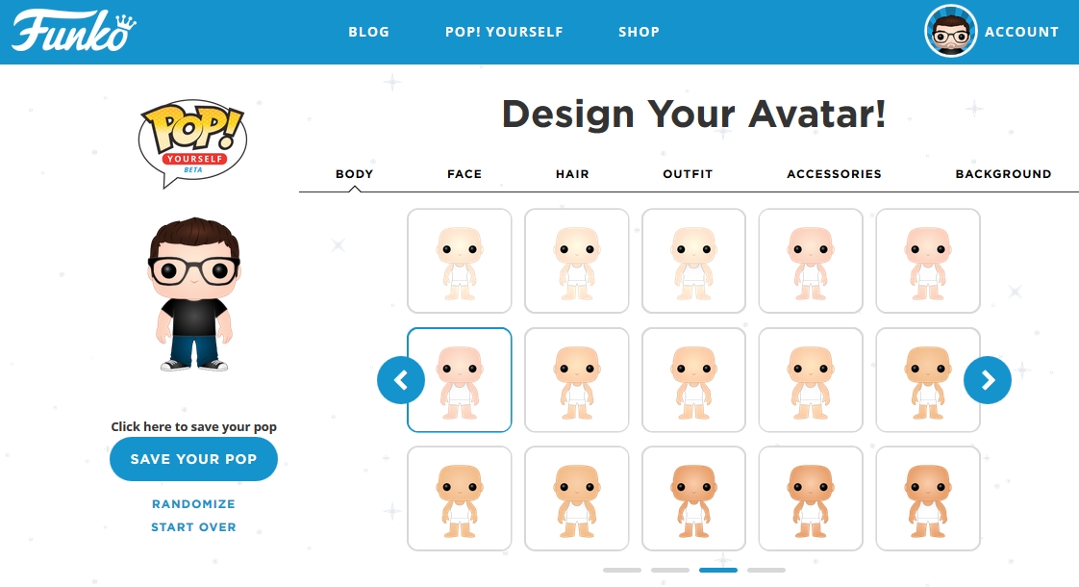Advance to next body options page
Image resolution: width=1079 pixels, height=587 pixels.
[x=988, y=379]
